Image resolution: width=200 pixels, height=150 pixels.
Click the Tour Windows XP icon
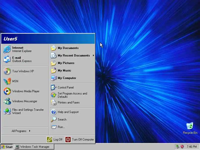(7, 71)
